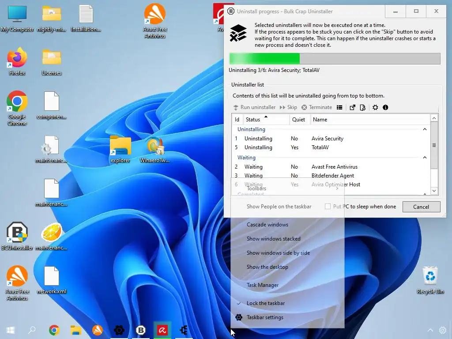Viewport: 452px width, 339px height.
Task: Open File Explorer from the taskbar
Action: pyautogui.click(x=76, y=330)
